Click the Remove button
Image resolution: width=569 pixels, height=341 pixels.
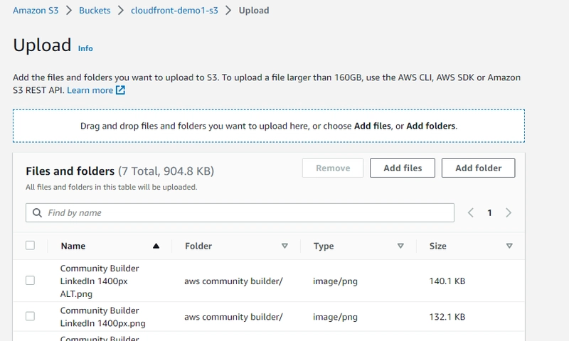[333, 168]
